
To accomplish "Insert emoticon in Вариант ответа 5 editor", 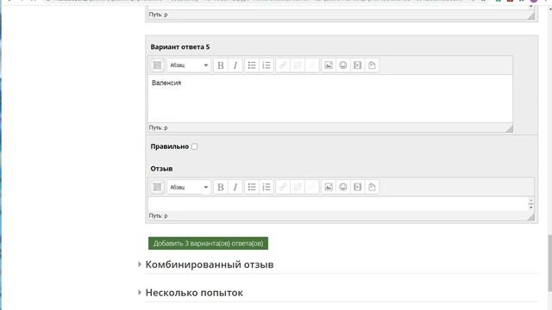I will 343,65.
